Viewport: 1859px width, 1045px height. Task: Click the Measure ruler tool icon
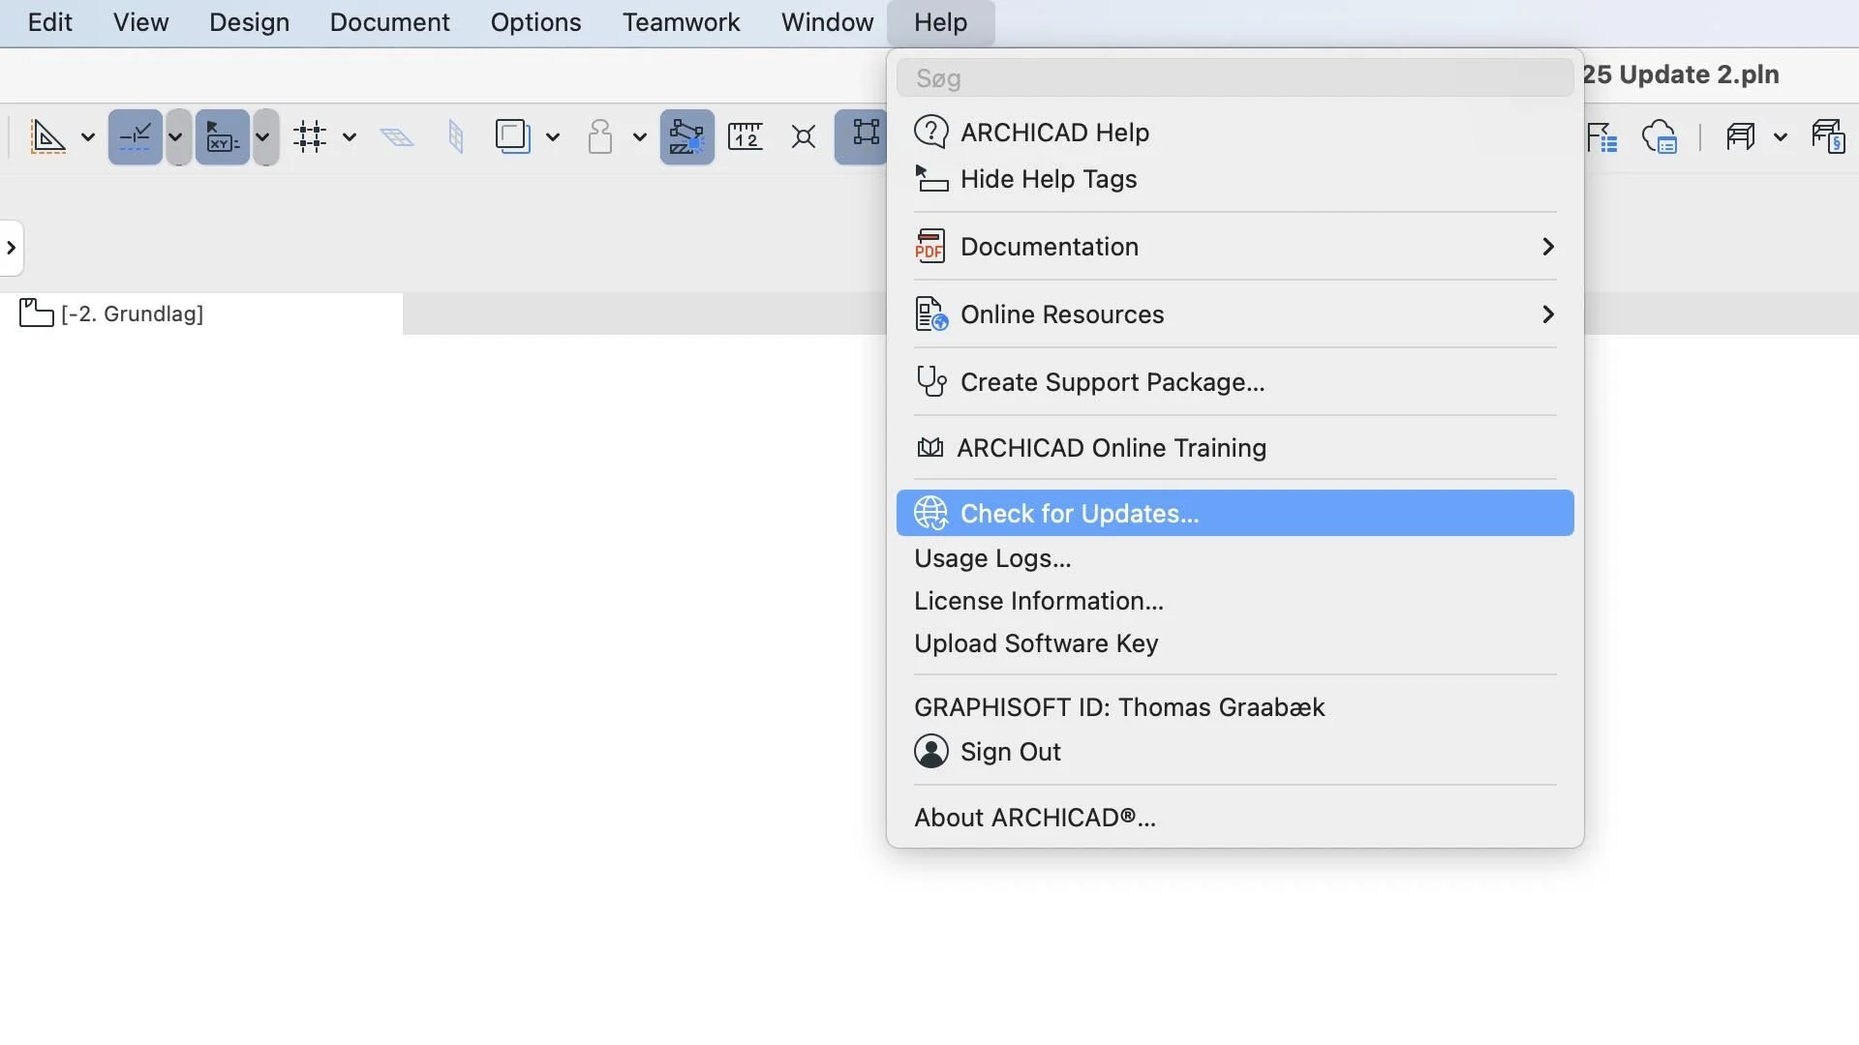[x=745, y=136]
